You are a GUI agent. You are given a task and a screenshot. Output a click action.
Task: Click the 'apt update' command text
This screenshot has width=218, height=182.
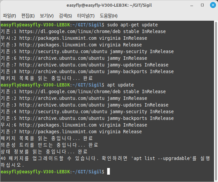tap(120, 85)
